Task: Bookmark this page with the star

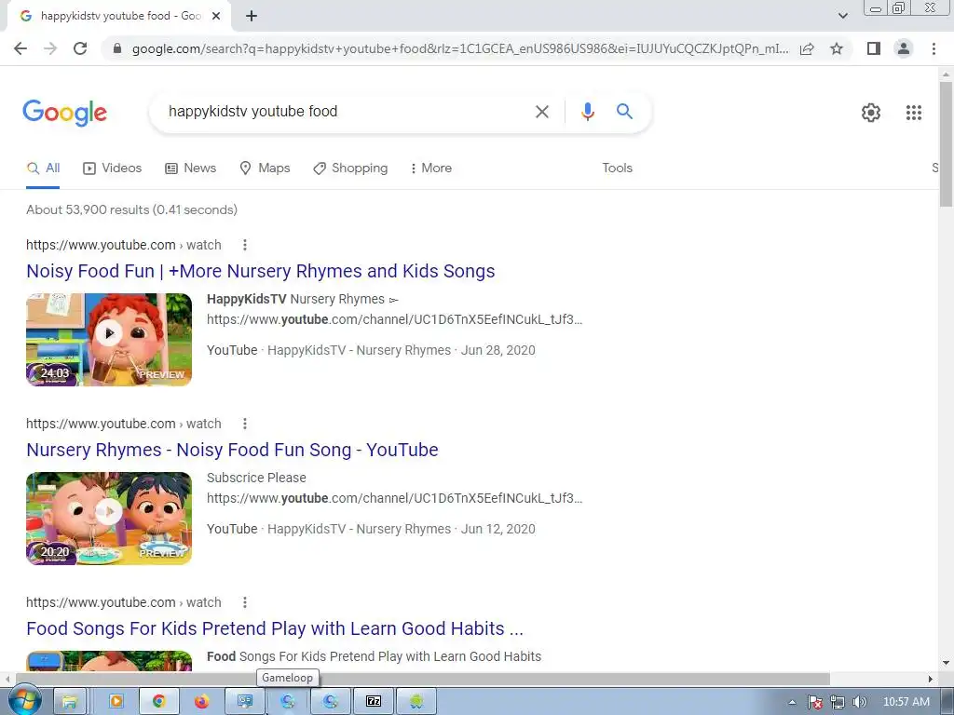Action: [x=837, y=48]
